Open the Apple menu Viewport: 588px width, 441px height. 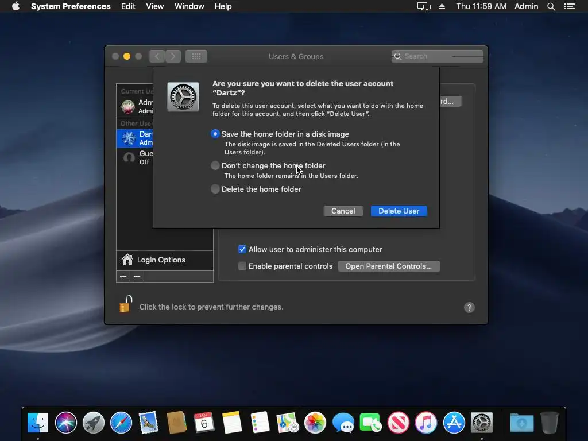pyautogui.click(x=16, y=6)
